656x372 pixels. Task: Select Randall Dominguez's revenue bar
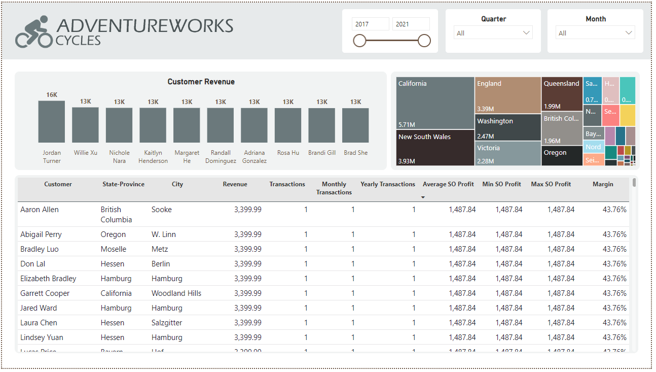click(x=221, y=125)
